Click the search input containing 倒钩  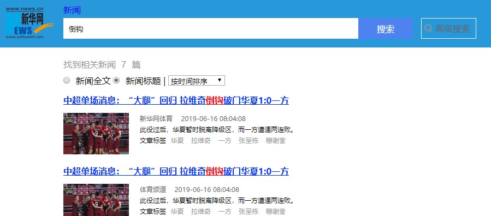tap(211, 28)
